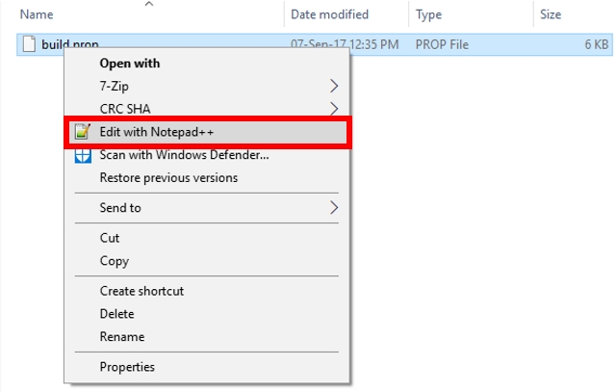Click the Windows Defender shield icon

click(83, 155)
